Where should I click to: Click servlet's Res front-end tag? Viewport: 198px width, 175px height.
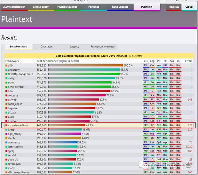click(165, 155)
